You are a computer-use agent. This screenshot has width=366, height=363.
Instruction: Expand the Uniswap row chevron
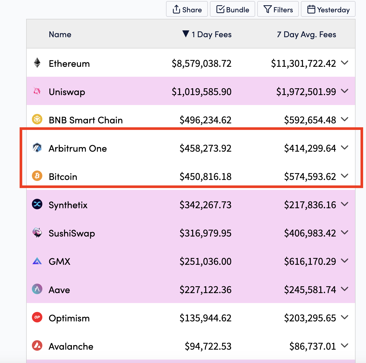[345, 91]
